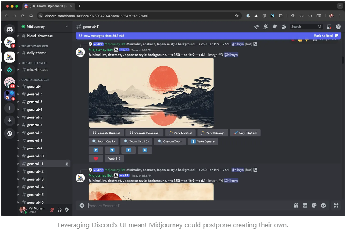Select the general-14 channel
This screenshot has width=348, height=232.
pyautogui.click(x=45, y=187)
